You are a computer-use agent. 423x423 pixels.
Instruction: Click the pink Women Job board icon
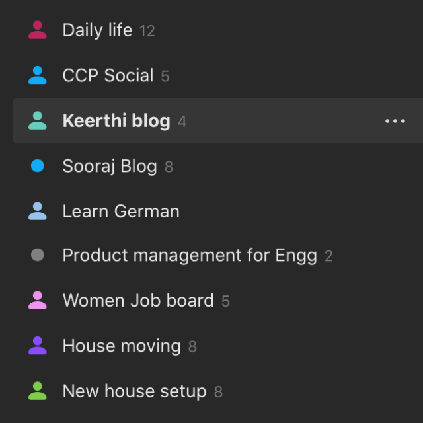[x=38, y=301]
